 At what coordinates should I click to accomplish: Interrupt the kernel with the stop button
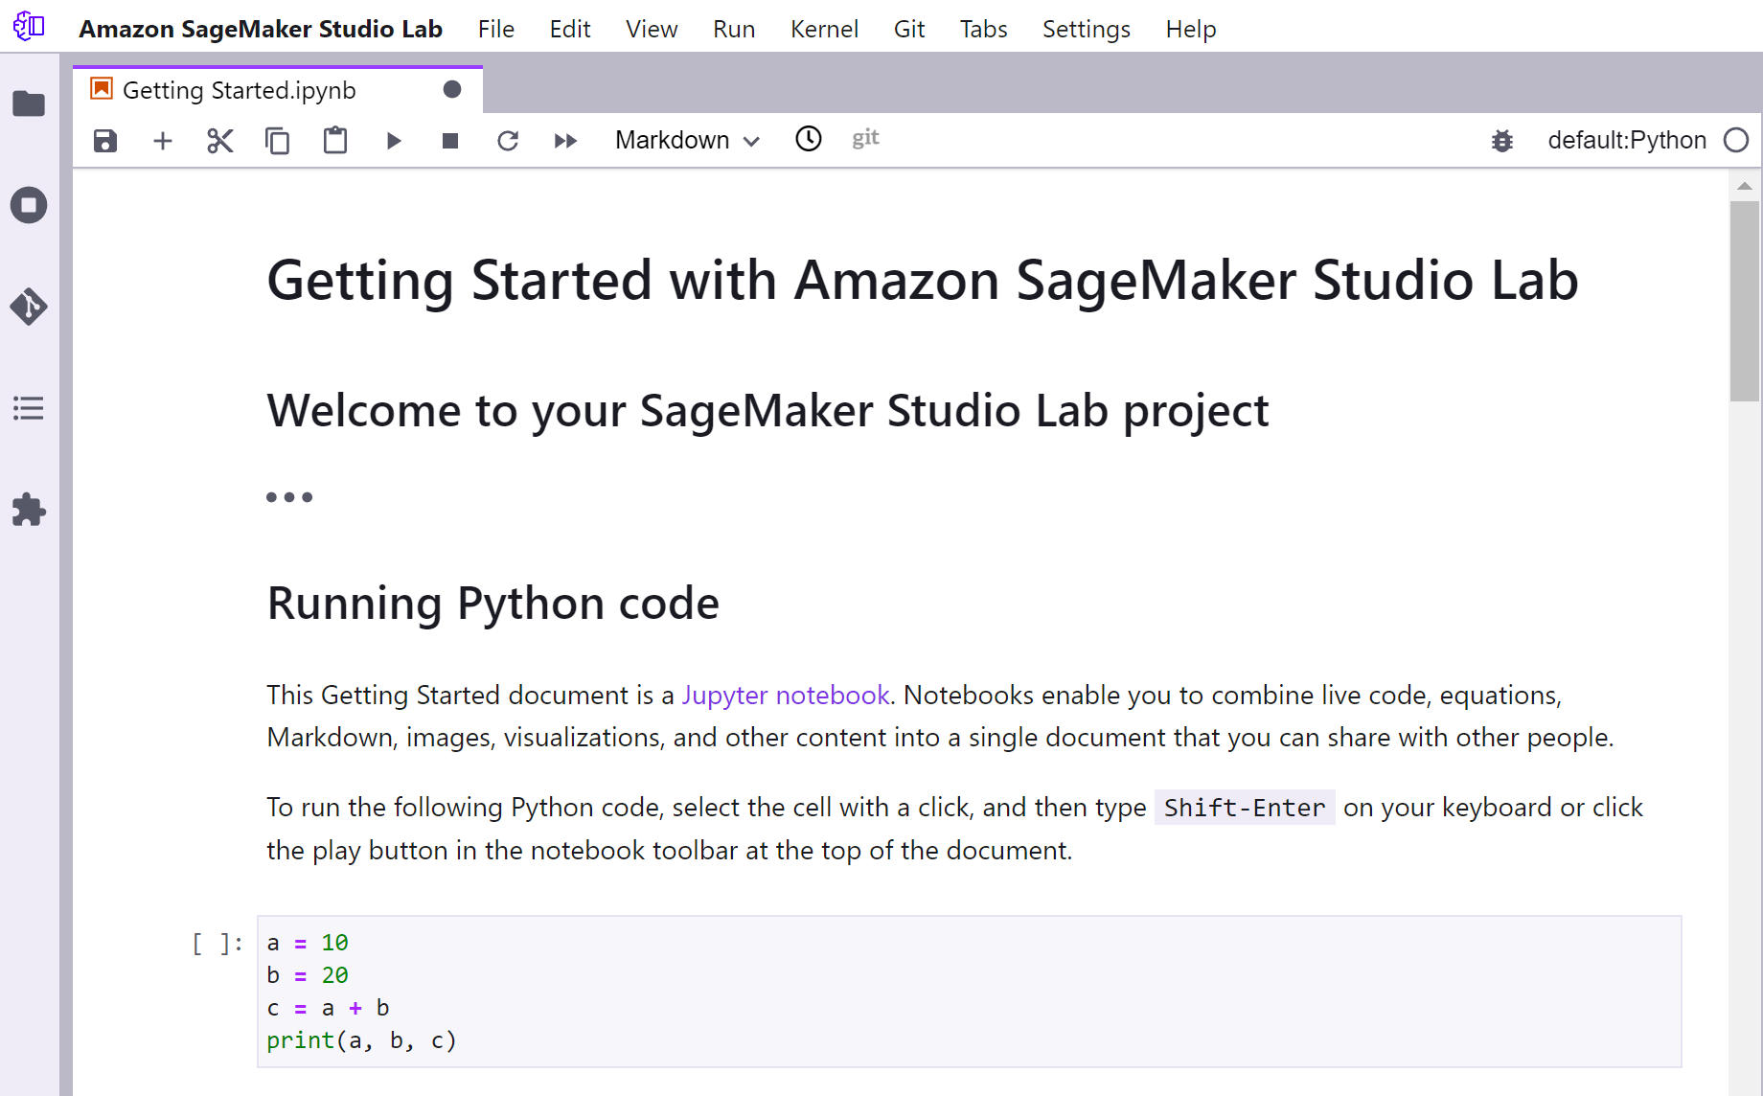click(450, 141)
